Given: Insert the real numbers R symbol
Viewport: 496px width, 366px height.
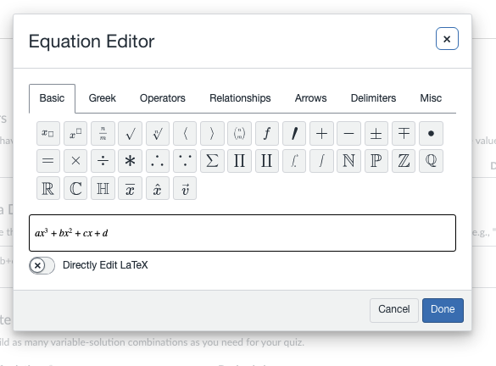Looking at the screenshot, I should [x=48, y=188].
